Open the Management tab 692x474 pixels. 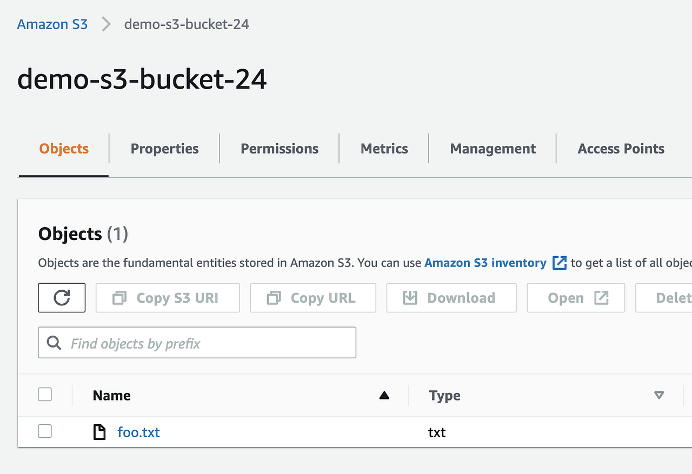[x=492, y=148]
